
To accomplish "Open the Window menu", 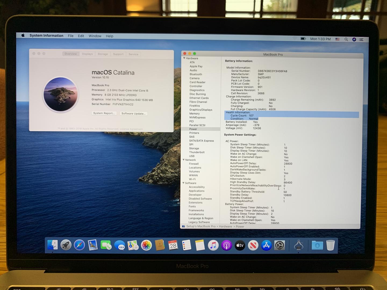I will 95,36.
